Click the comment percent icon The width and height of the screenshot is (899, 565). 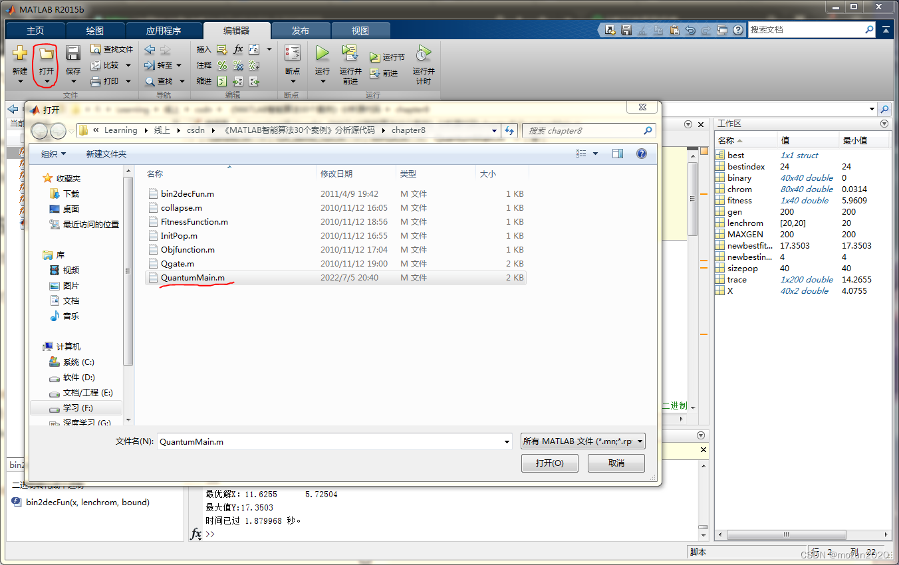[222, 65]
